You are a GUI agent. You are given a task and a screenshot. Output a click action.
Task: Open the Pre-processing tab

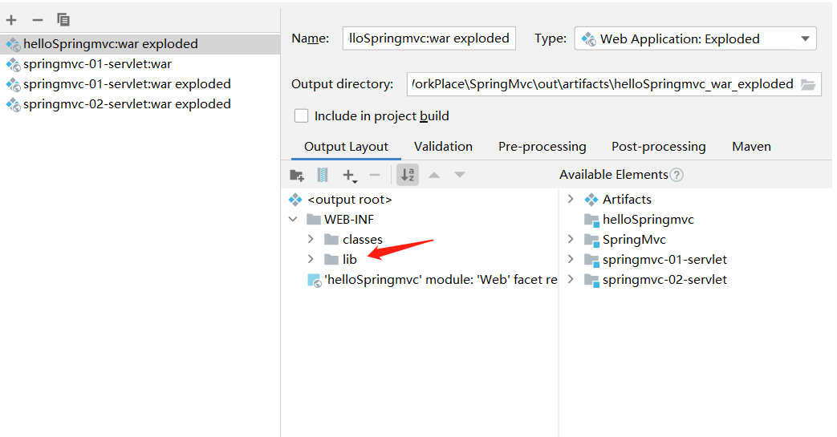tap(542, 147)
